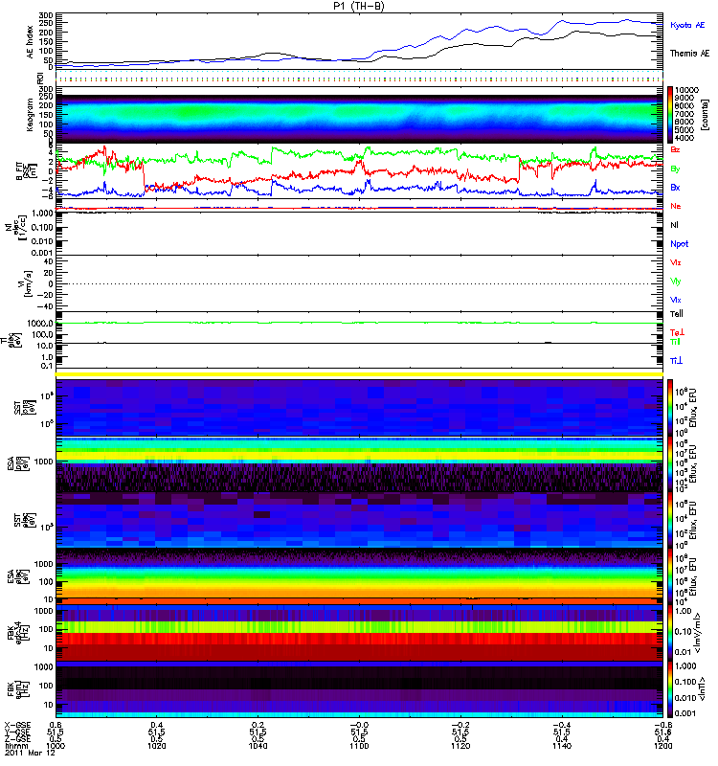Viewport: 718px width, 766px height.
Task: Click the AE Index axis label
Action: (31, 41)
